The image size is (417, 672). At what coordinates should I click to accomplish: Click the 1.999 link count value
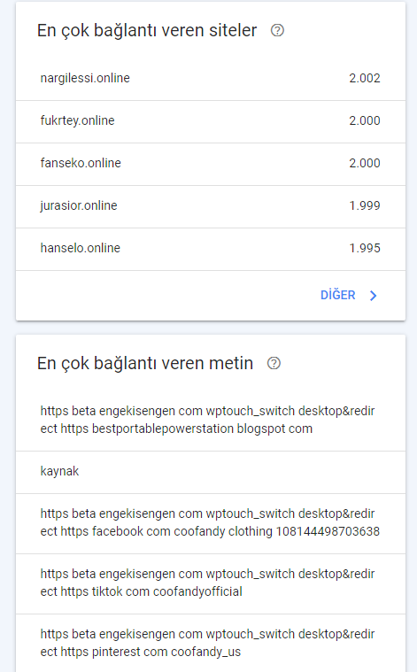pos(364,205)
